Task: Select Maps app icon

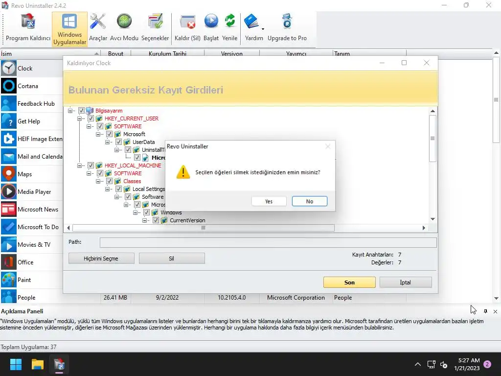Action: 9,174
